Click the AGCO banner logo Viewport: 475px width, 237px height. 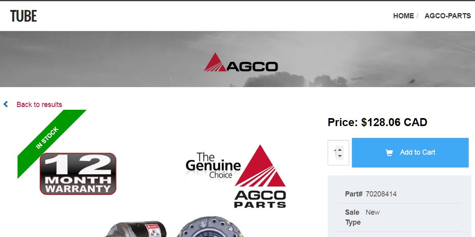coord(241,63)
